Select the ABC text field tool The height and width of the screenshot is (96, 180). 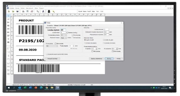pos(8,29)
